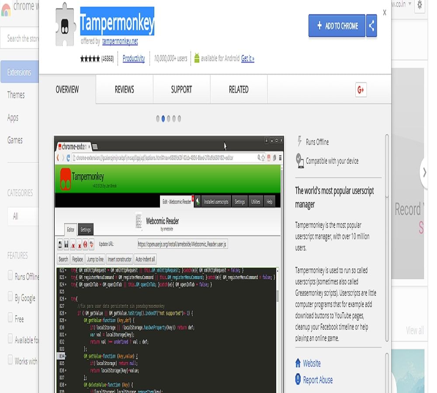Check the By Google filter checkbox
The image size is (437, 393).
coord(10,297)
